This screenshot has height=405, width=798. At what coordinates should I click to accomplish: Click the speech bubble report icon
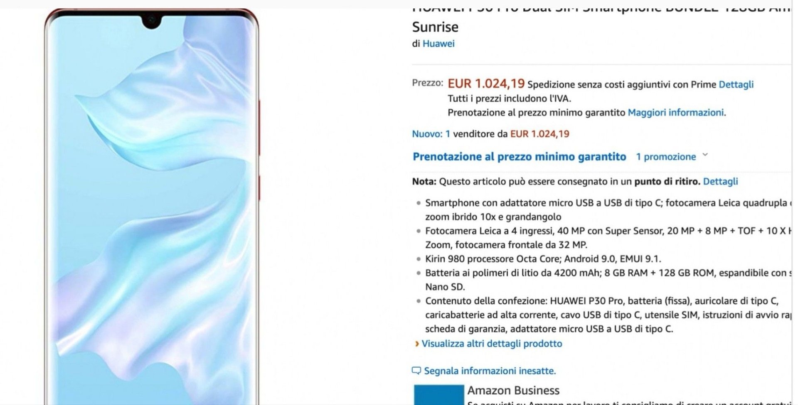point(416,371)
